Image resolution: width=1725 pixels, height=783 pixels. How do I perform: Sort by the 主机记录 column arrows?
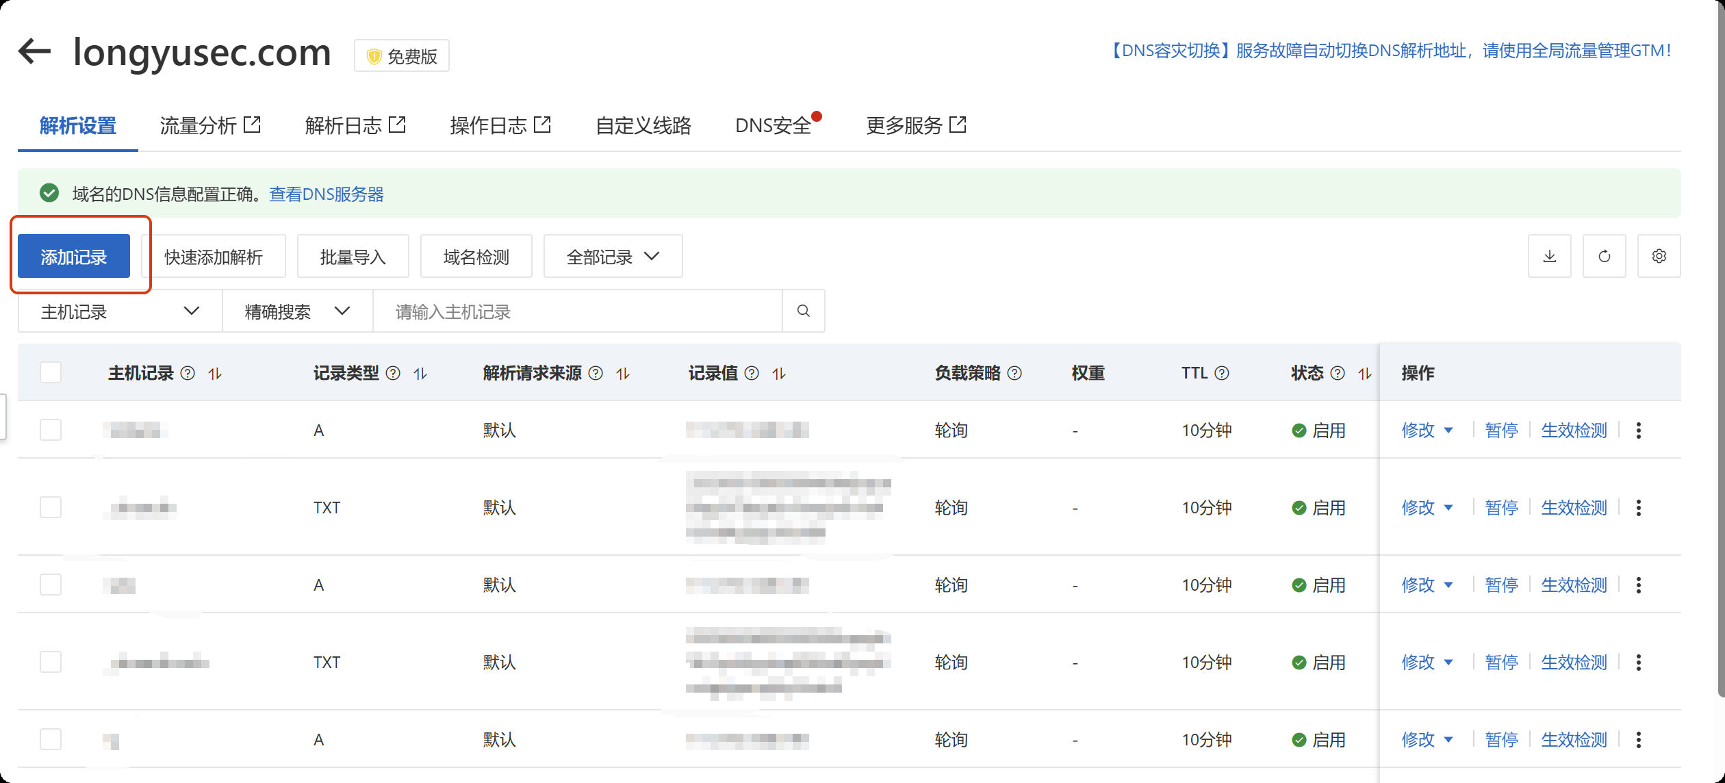tap(215, 373)
